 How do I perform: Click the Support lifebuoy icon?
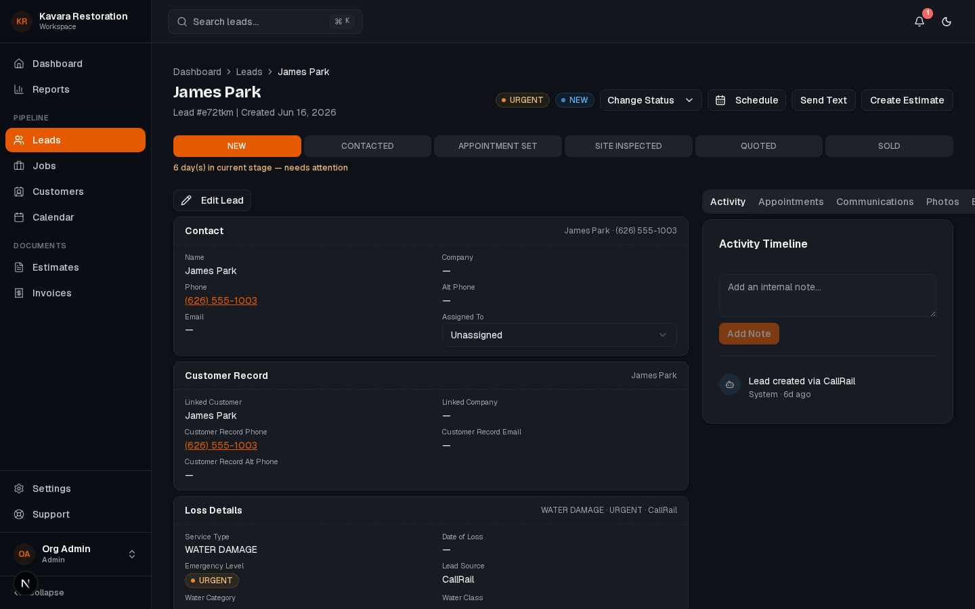click(19, 514)
